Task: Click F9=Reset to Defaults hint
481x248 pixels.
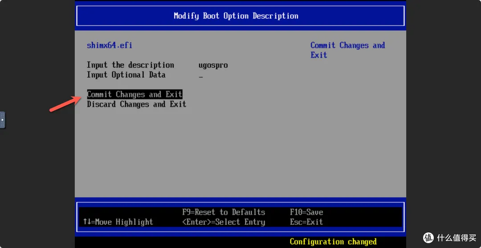Action: pyautogui.click(x=223, y=212)
